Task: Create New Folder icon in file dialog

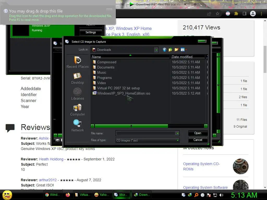Action: pos(177,50)
